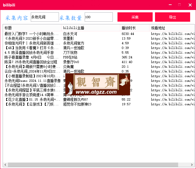Viewport: 196px width, 169px height.
Task: Sort by the 标题 column header
Action: click(x=32, y=28)
